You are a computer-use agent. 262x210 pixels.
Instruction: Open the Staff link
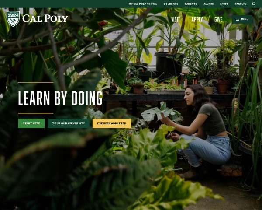click(224, 3)
